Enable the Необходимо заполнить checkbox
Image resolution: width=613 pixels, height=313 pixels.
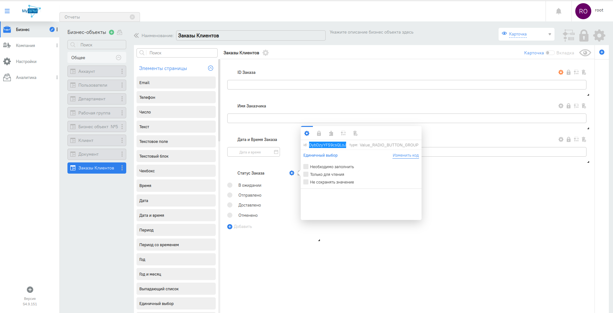tap(306, 167)
